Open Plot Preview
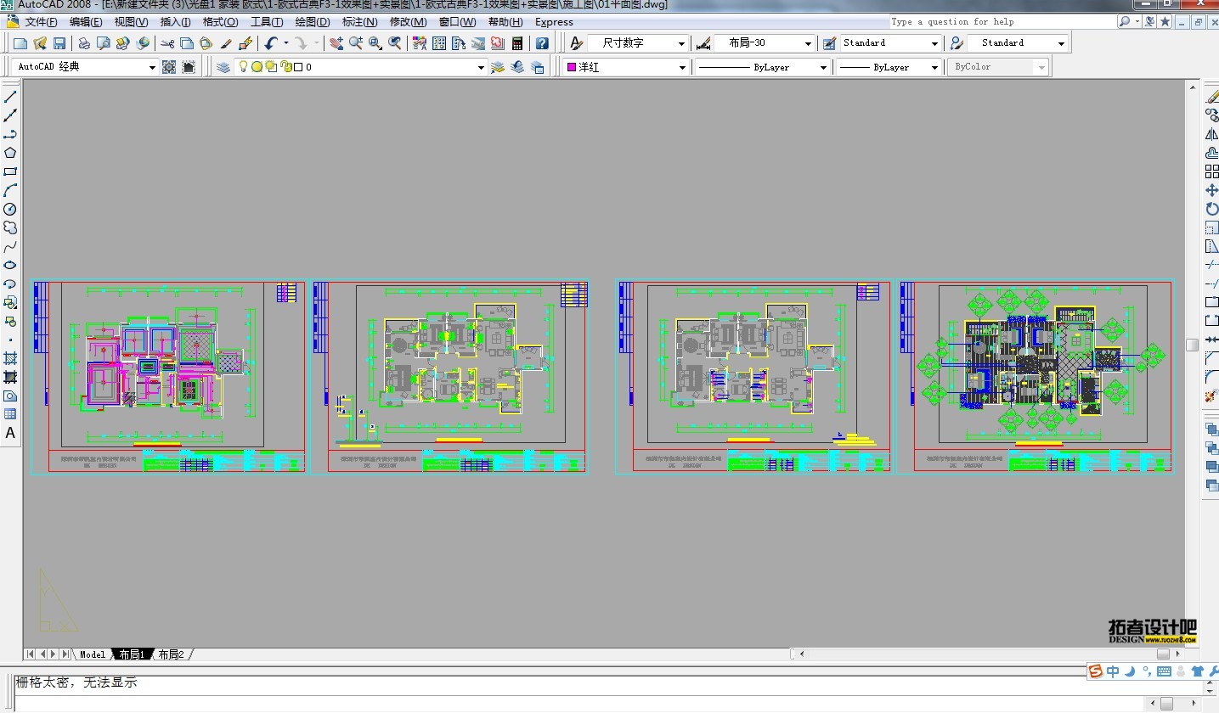 [103, 42]
